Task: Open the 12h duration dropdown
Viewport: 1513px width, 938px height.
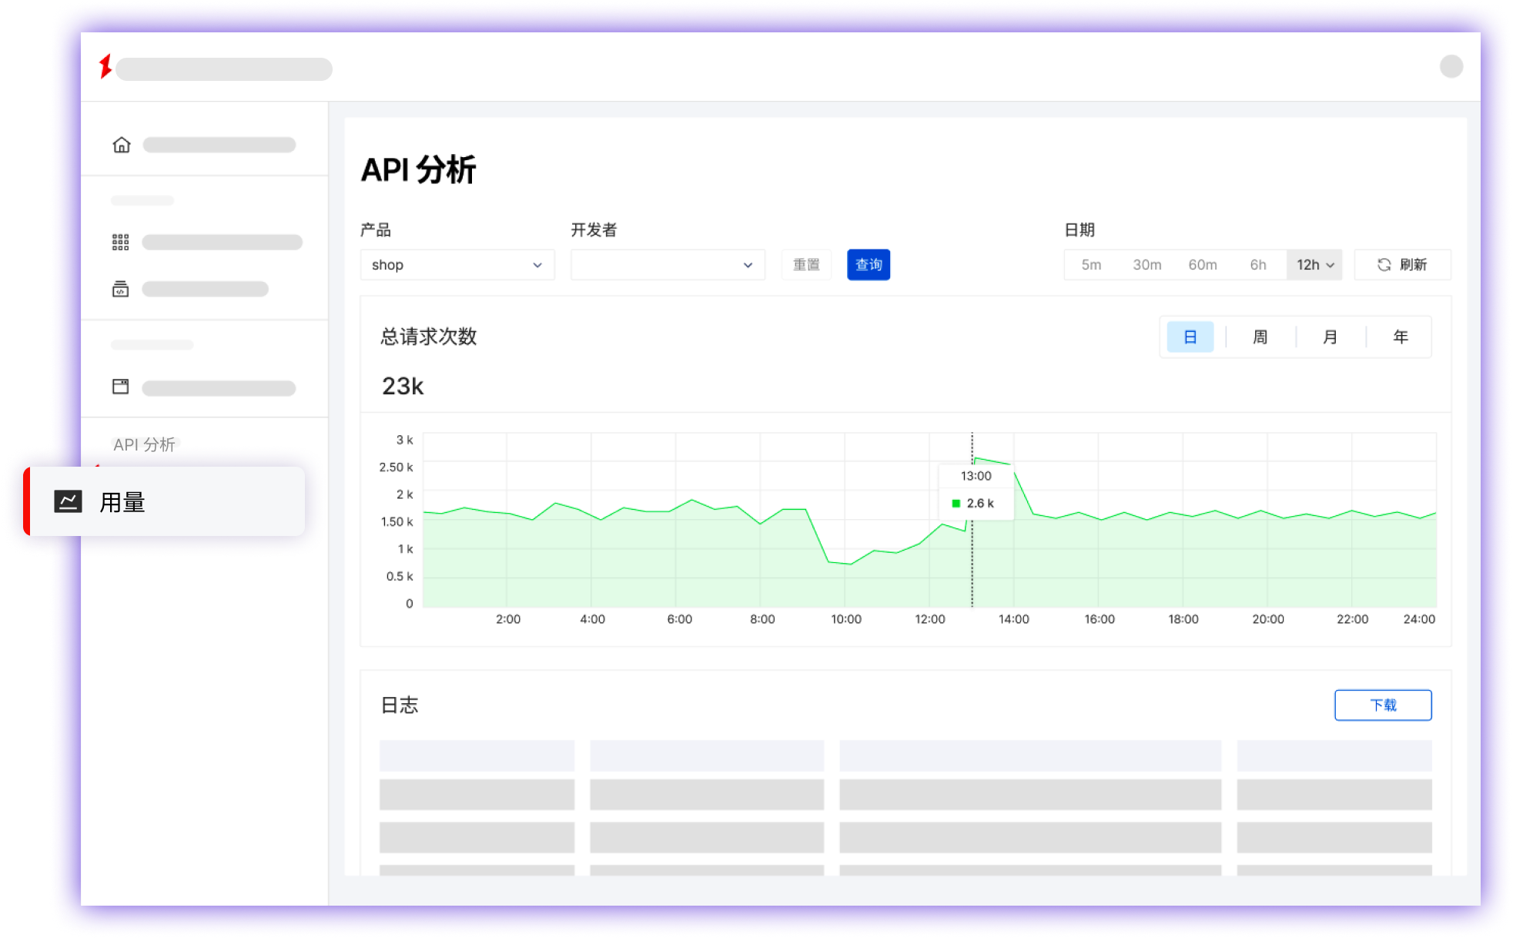Action: pos(1314,264)
